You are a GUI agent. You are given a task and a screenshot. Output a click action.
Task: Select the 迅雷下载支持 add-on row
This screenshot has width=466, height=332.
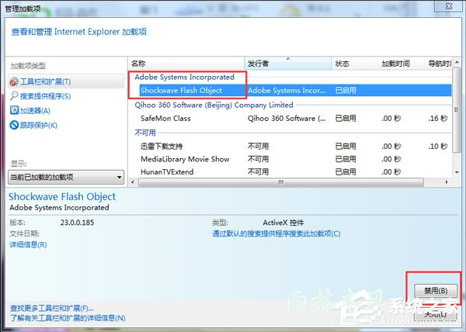pyautogui.click(x=290, y=147)
